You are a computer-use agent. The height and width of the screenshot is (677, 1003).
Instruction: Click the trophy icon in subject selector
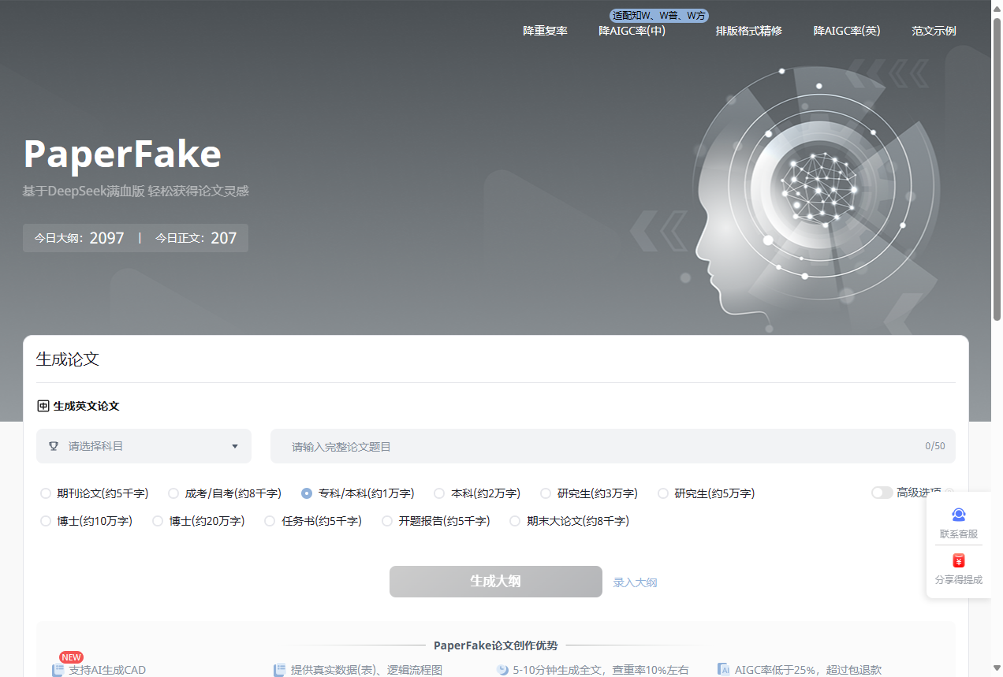(54, 446)
